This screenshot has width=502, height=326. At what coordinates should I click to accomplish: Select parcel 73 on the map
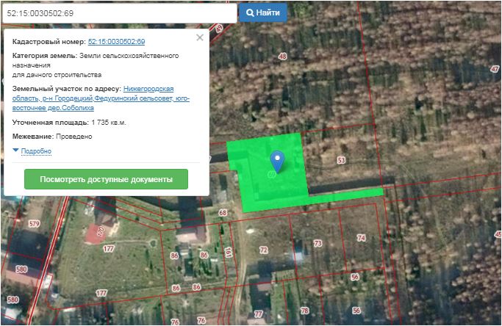point(318,242)
